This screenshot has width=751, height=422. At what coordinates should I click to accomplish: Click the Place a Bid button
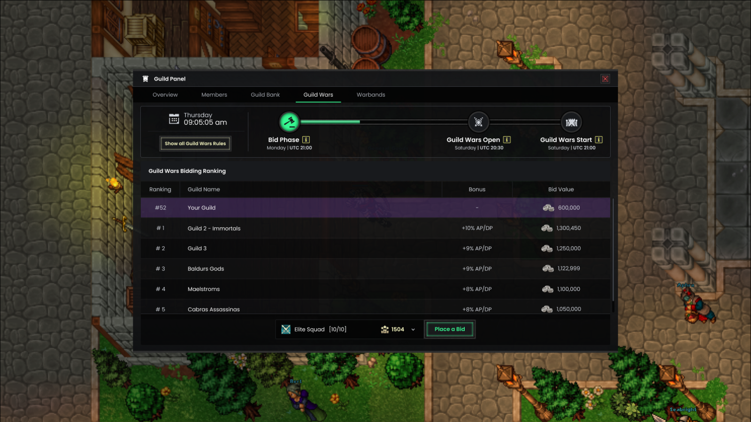pos(450,329)
